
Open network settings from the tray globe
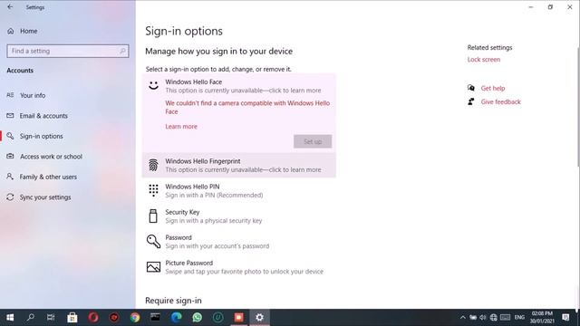493,317
